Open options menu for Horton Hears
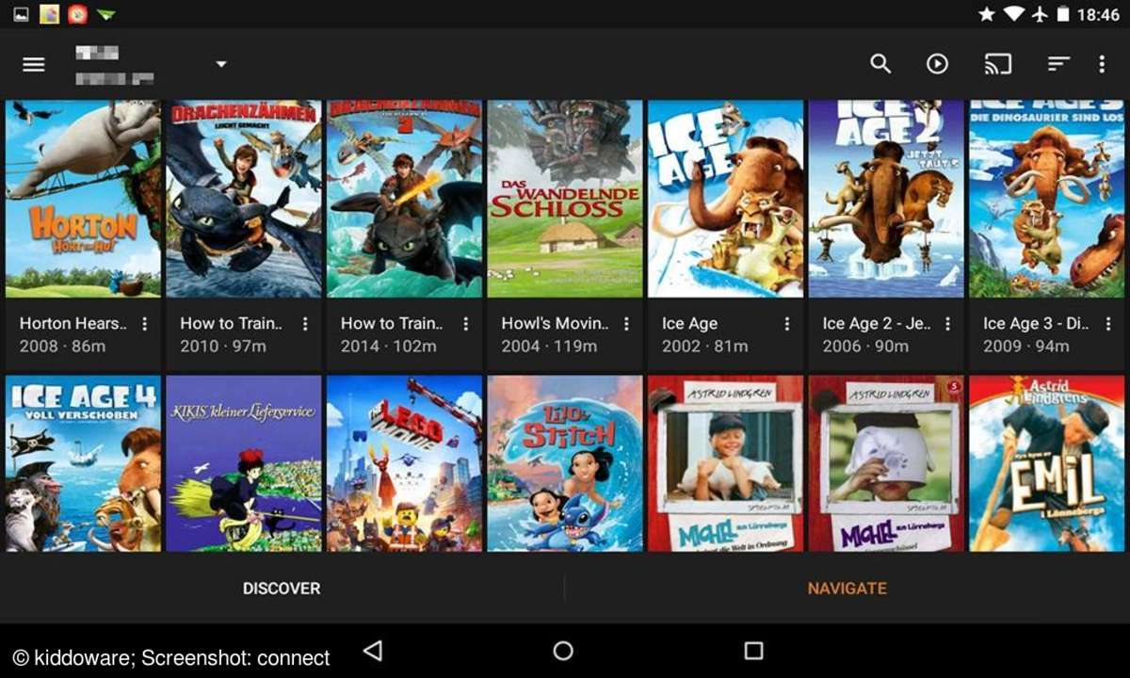This screenshot has width=1130, height=678. click(x=144, y=324)
